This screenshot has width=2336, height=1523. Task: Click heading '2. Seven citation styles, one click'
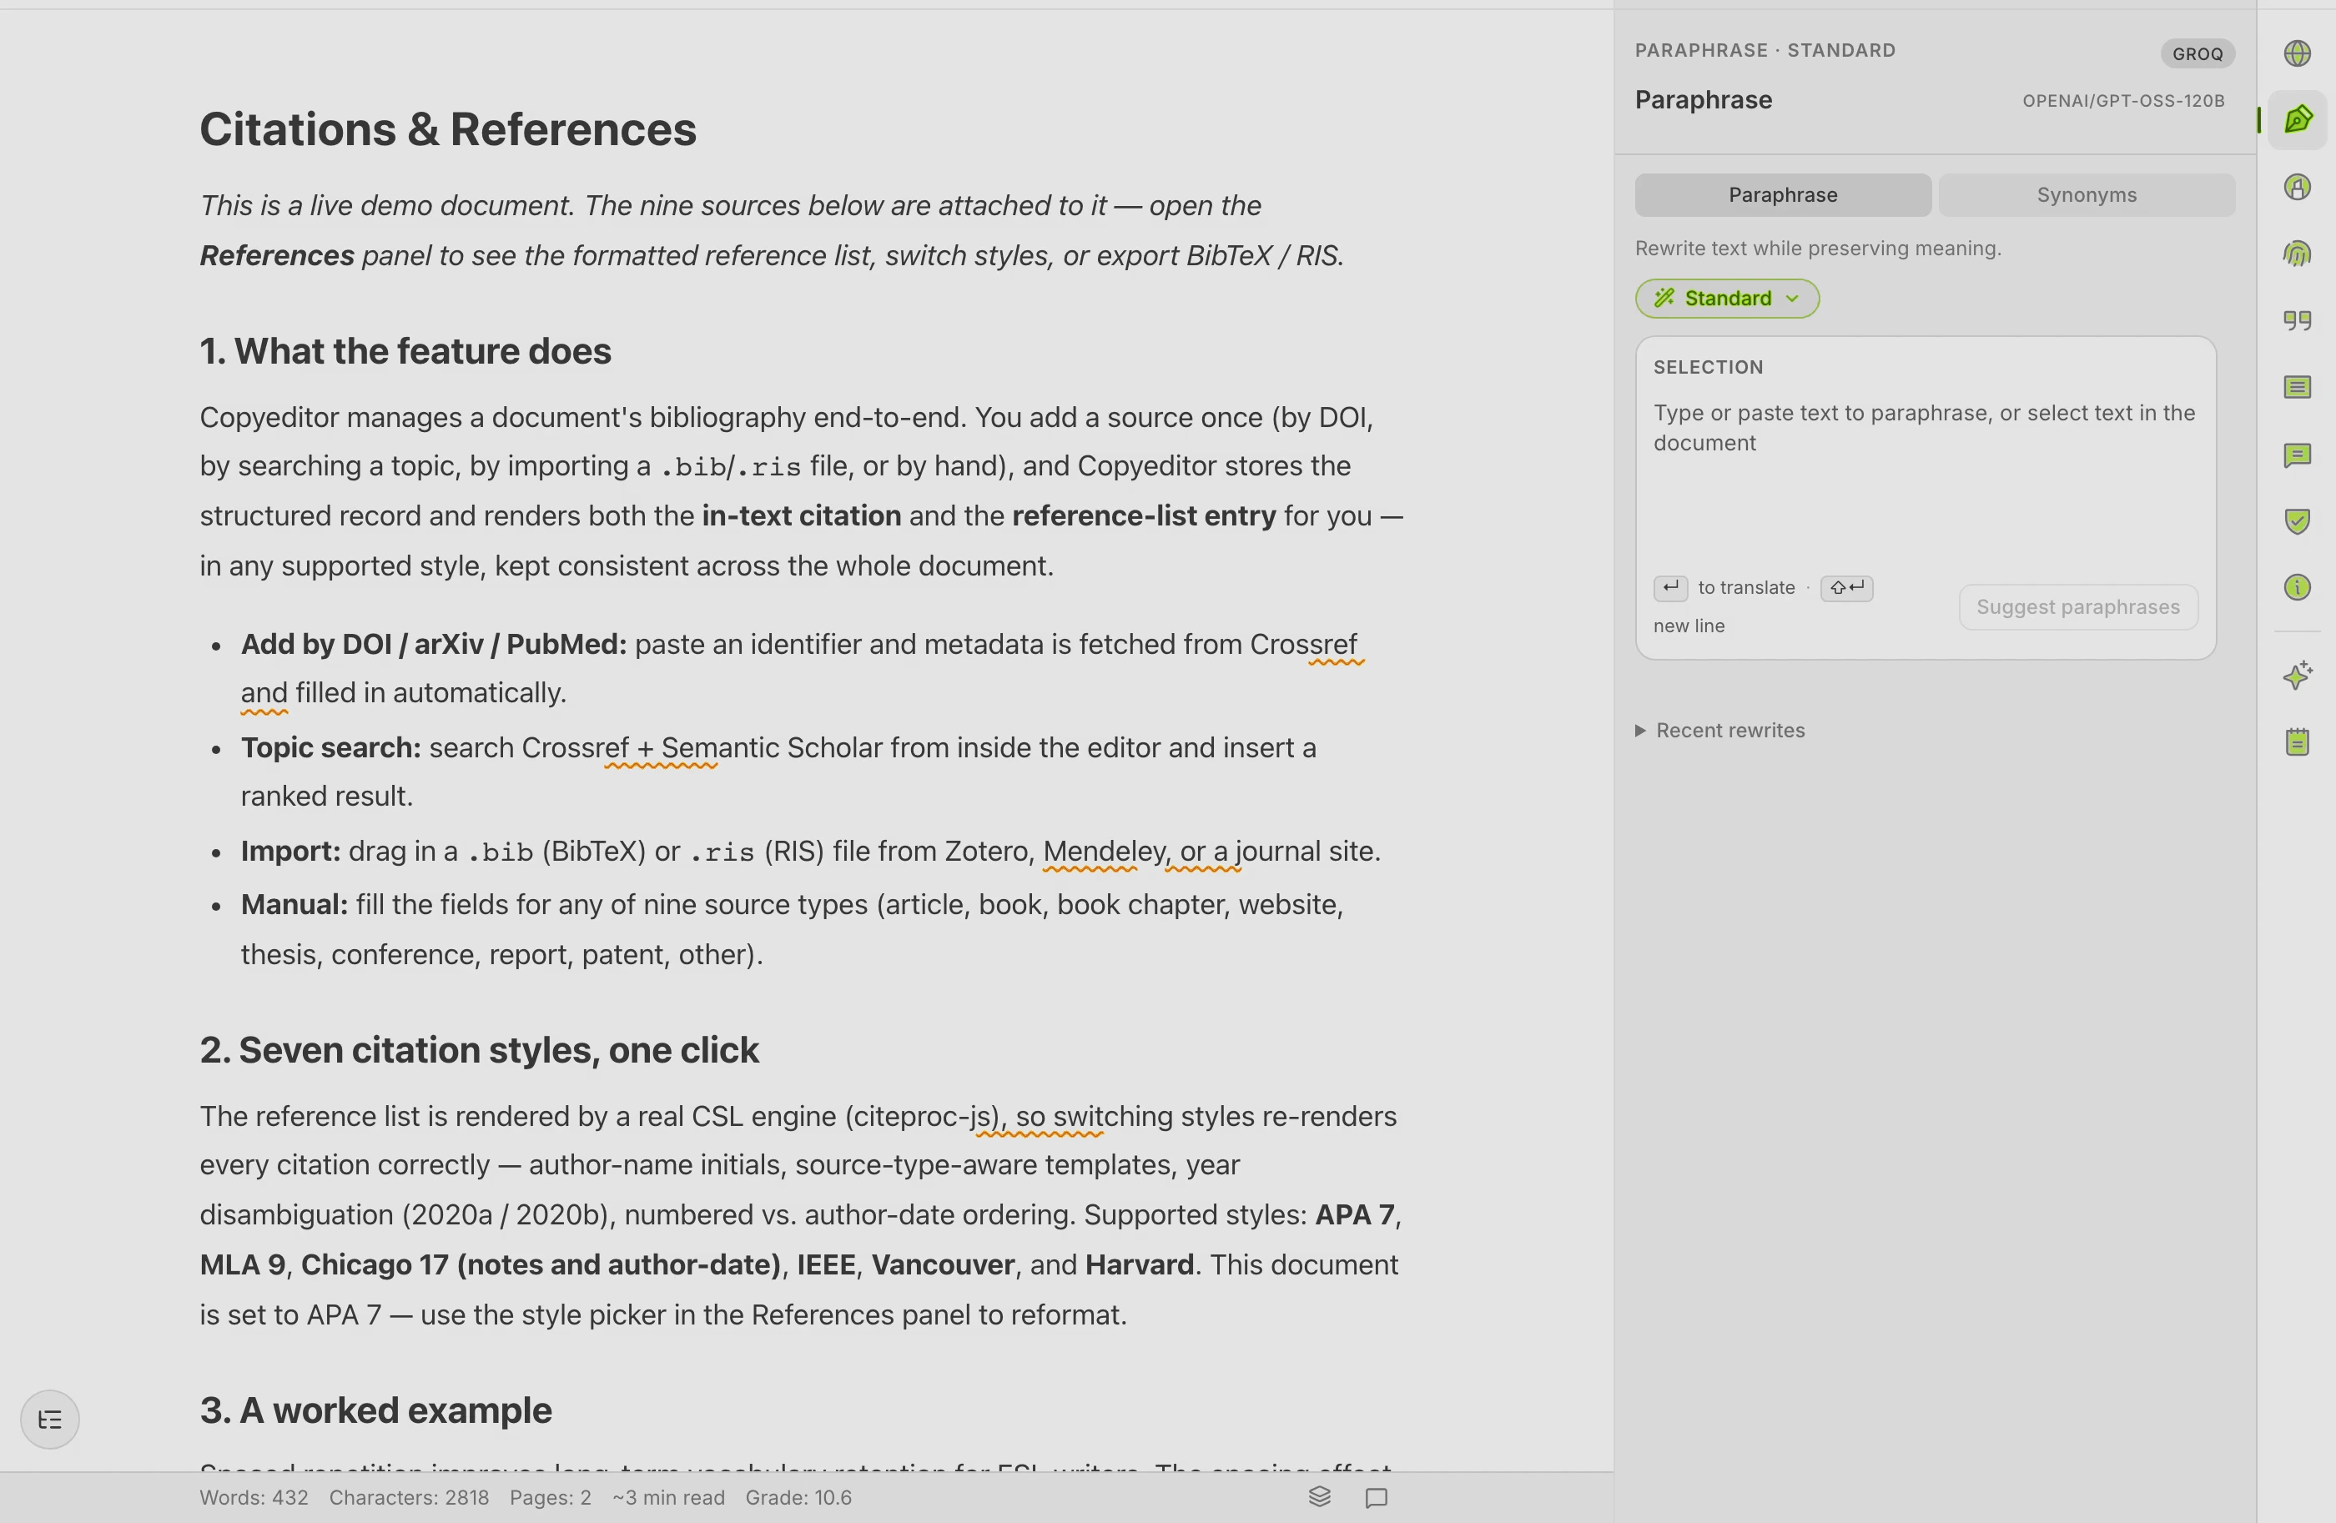point(479,1050)
